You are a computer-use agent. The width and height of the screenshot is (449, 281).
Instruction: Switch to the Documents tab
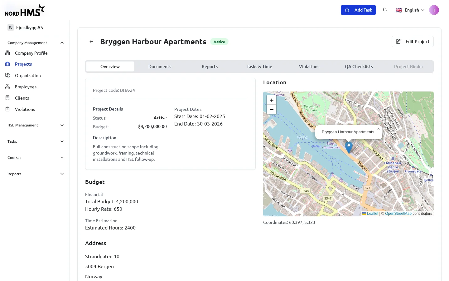(x=160, y=67)
